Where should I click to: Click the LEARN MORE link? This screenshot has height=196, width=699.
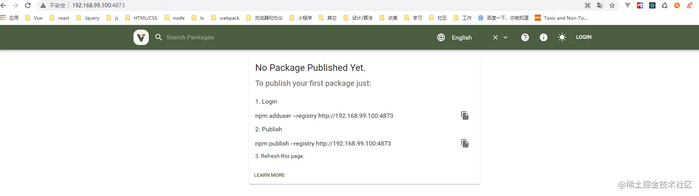point(270,175)
